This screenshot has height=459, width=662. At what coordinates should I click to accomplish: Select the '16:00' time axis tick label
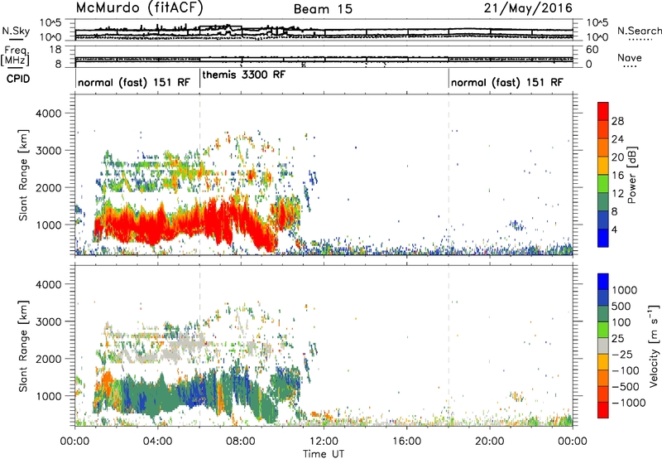(x=406, y=442)
